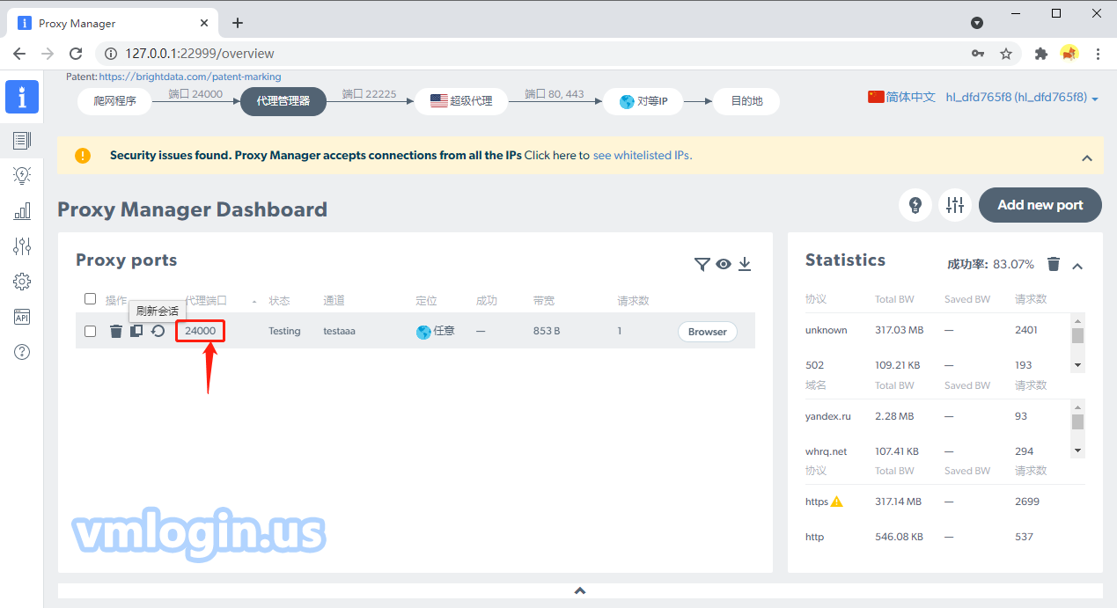The image size is (1117, 608).
Task: Open general settings sliders button beside Add new port
Action: coord(955,205)
